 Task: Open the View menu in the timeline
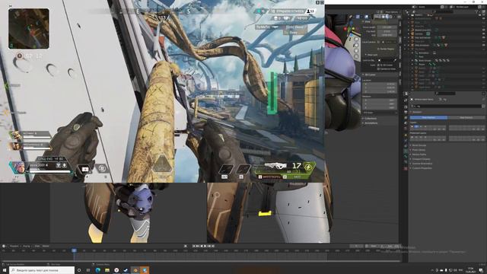37,246
